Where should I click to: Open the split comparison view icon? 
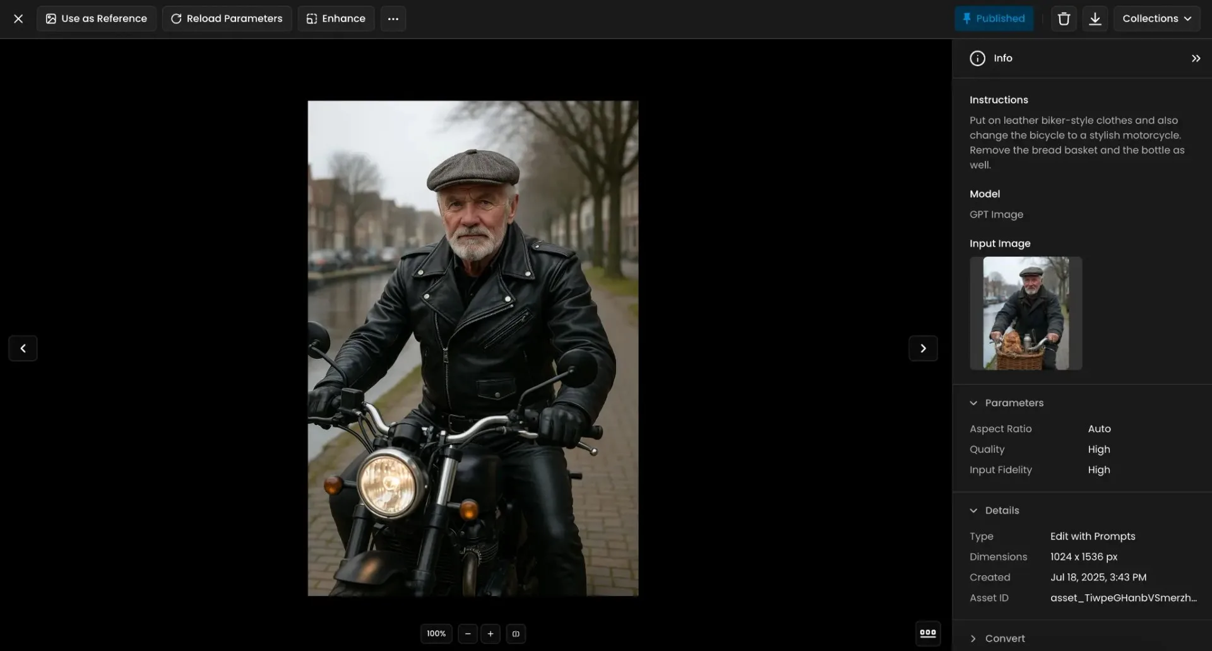[516, 634]
